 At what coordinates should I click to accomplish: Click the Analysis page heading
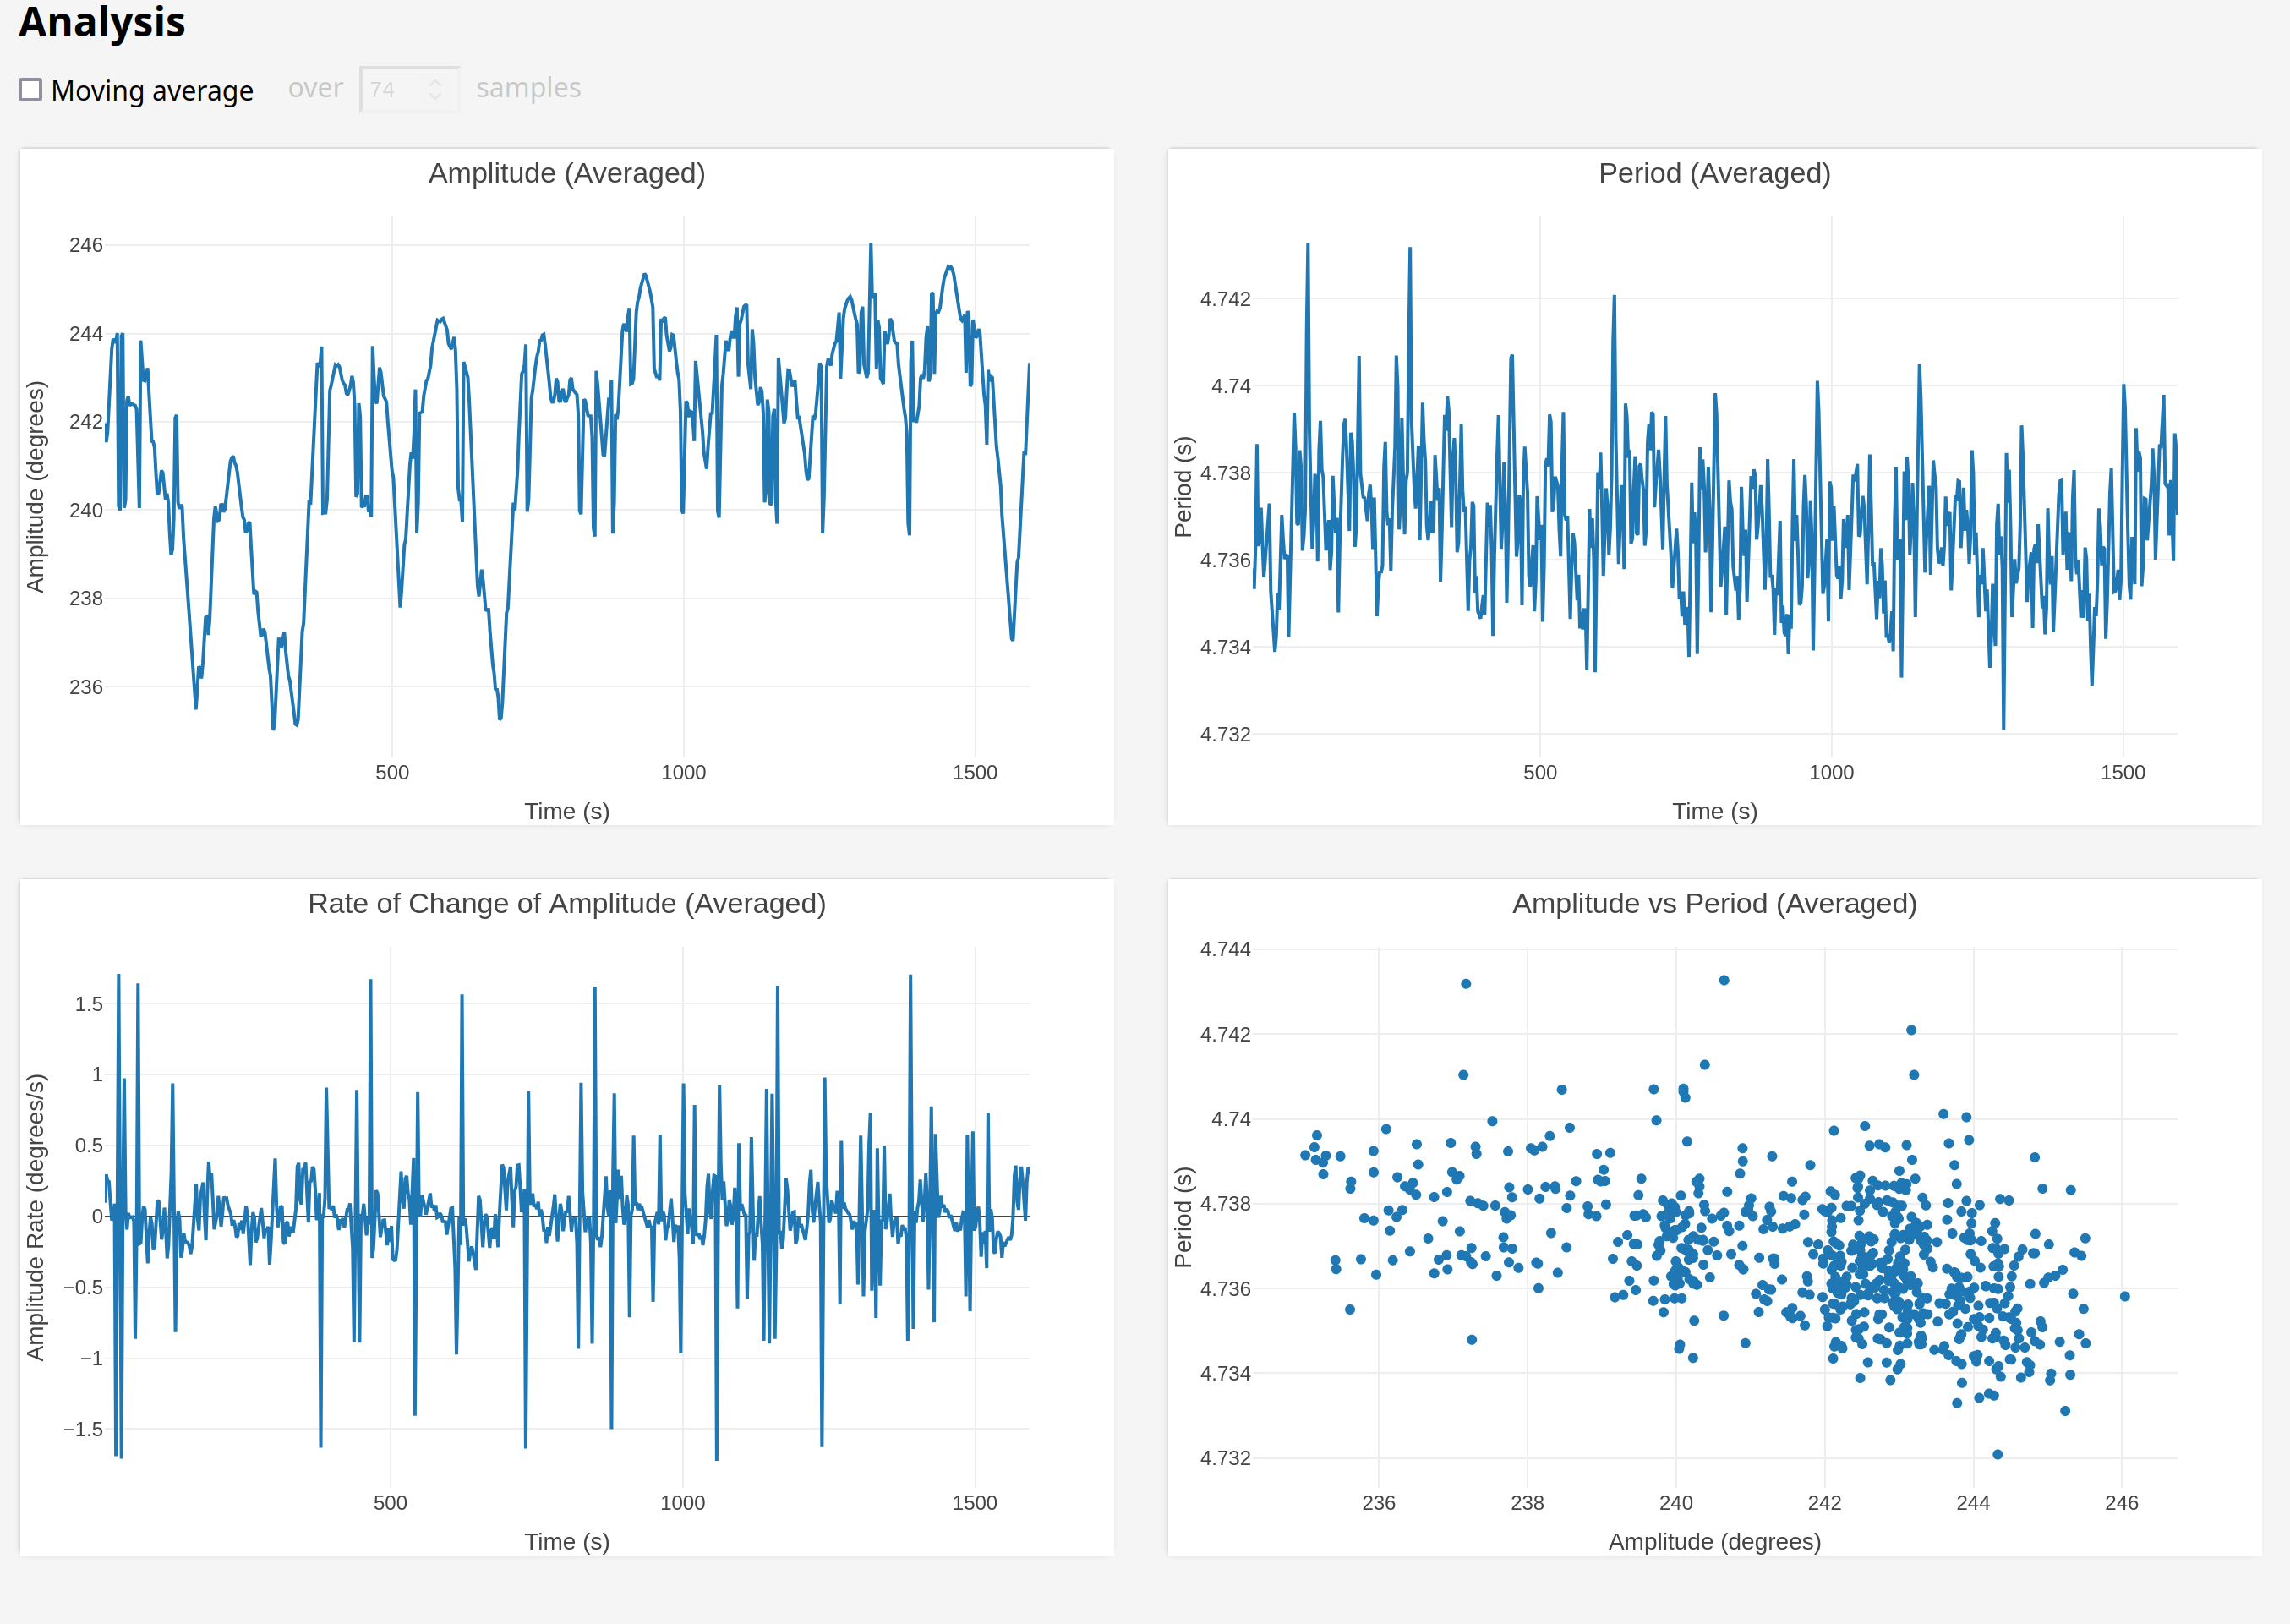point(102,22)
